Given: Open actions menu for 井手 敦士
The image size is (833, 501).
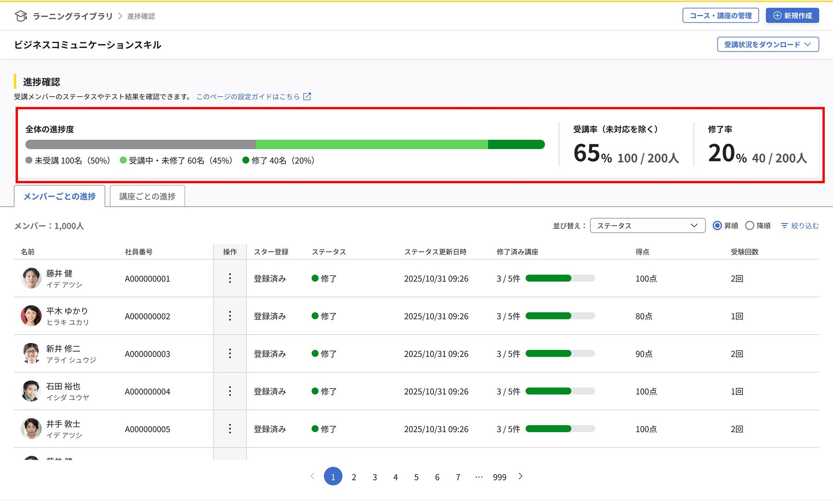Looking at the screenshot, I should [230, 429].
